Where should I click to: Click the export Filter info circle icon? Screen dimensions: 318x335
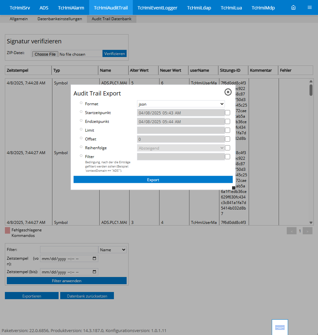(x=81, y=155)
